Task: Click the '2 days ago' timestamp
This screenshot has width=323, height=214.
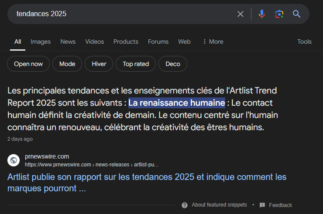Action: click(20, 139)
